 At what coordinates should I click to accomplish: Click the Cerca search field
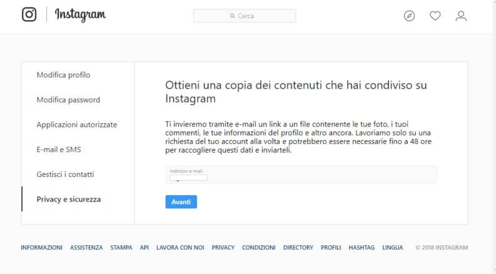coord(245,16)
